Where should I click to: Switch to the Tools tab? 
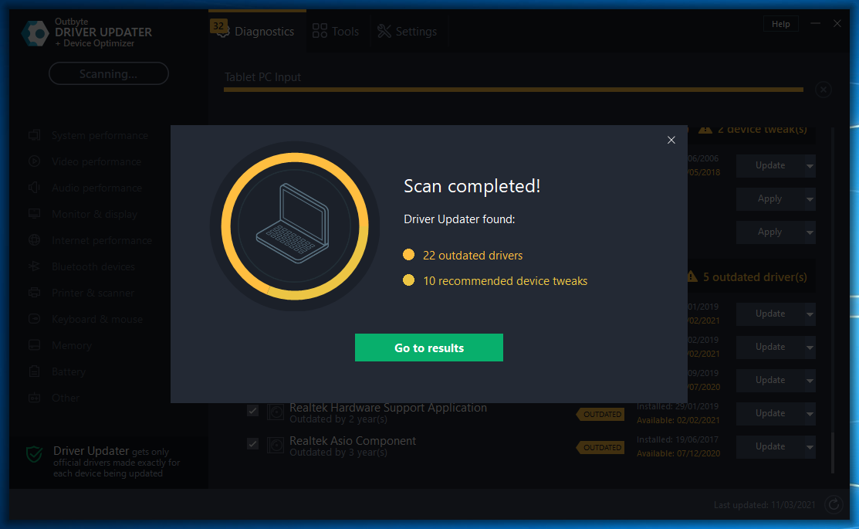coord(335,31)
